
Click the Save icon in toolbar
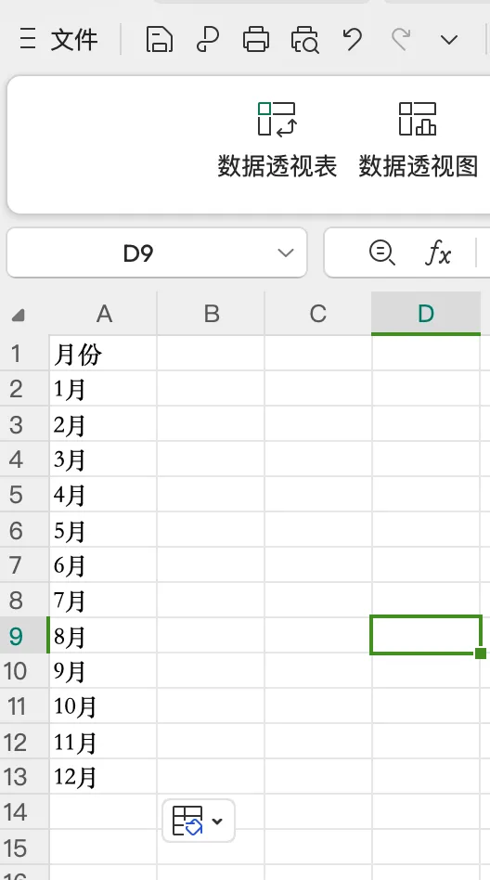click(159, 40)
